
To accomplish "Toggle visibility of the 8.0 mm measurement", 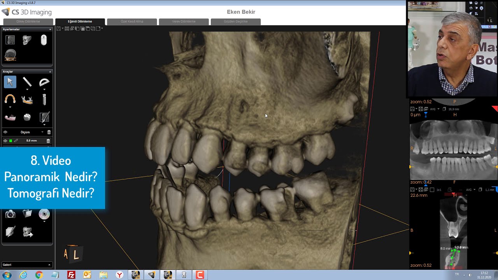I will click(x=5, y=141).
